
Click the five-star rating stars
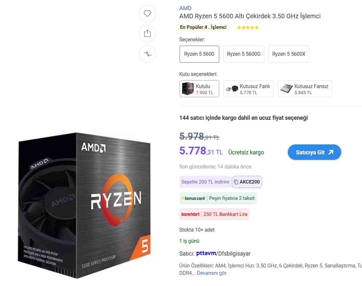point(248,28)
